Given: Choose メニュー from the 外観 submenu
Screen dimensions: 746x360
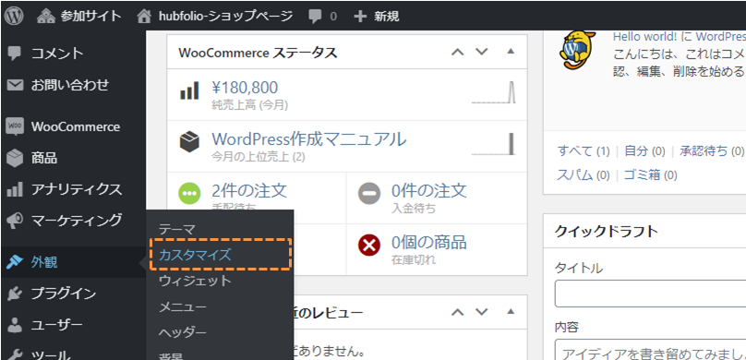Looking at the screenshot, I should tap(183, 306).
